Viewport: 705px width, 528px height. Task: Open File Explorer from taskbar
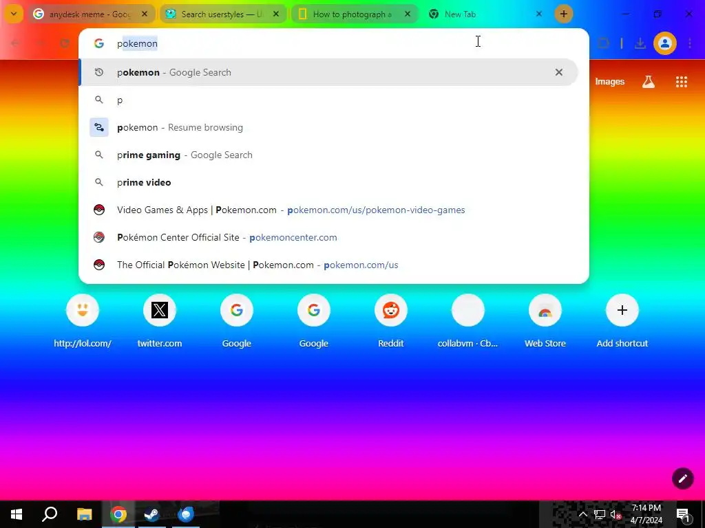[x=84, y=514]
